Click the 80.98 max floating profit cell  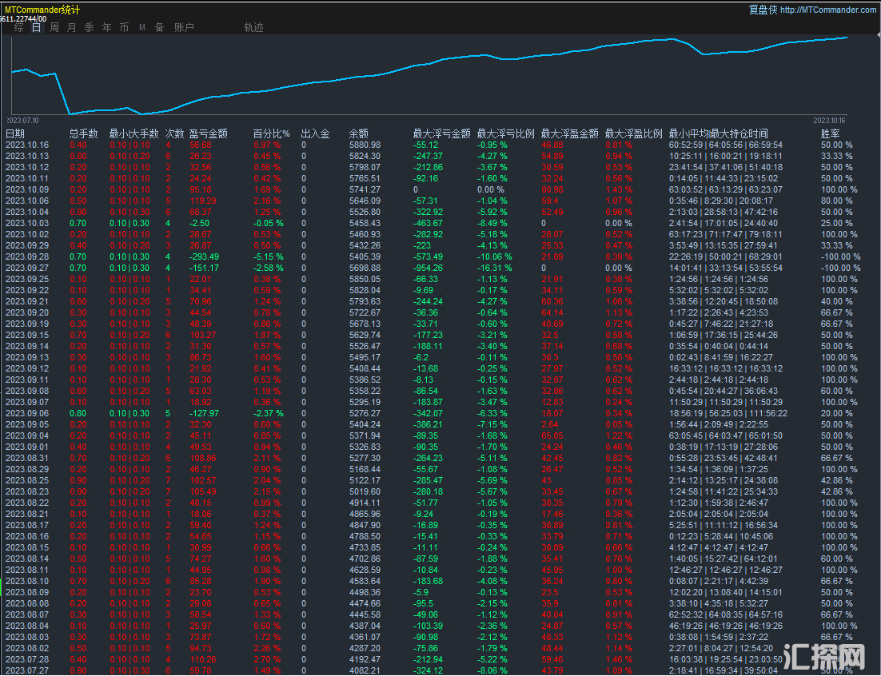[x=552, y=189]
